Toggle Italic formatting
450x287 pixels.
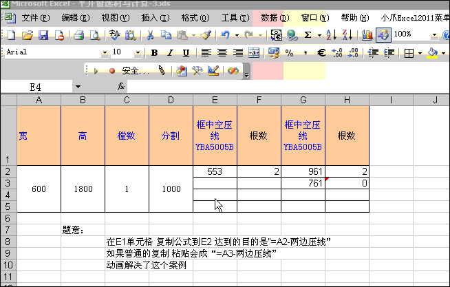[171, 52]
